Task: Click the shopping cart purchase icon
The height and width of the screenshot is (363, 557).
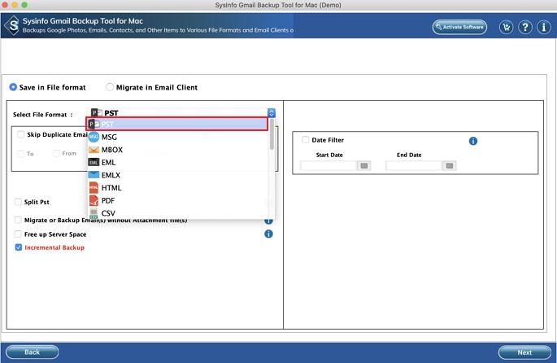Action: click(506, 27)
